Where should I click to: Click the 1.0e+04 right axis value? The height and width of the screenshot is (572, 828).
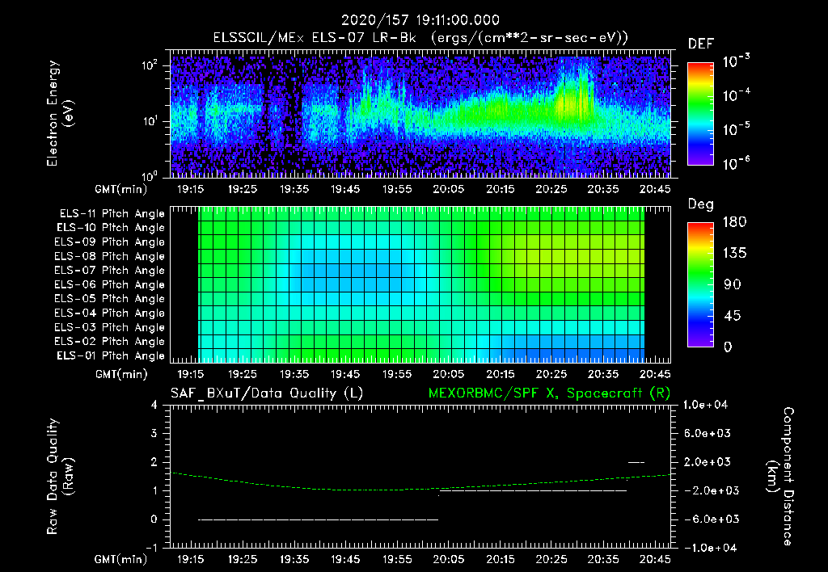click(705, 406)
